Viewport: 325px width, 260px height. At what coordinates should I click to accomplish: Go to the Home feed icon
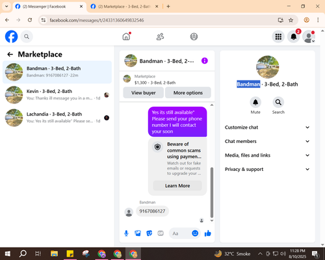coord(126,36)
